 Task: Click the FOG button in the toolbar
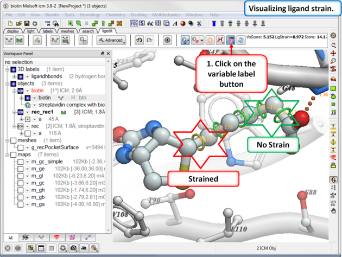pos(134,23)
